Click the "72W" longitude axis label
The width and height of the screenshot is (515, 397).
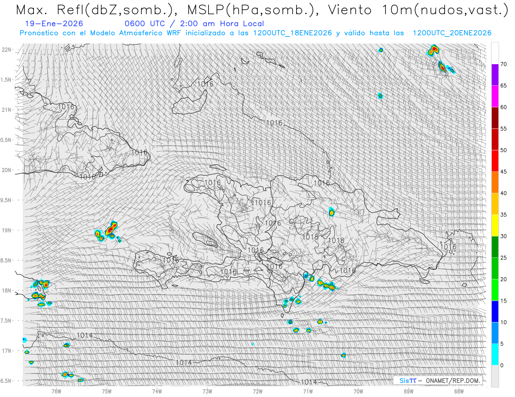click(x=257, y=391)
